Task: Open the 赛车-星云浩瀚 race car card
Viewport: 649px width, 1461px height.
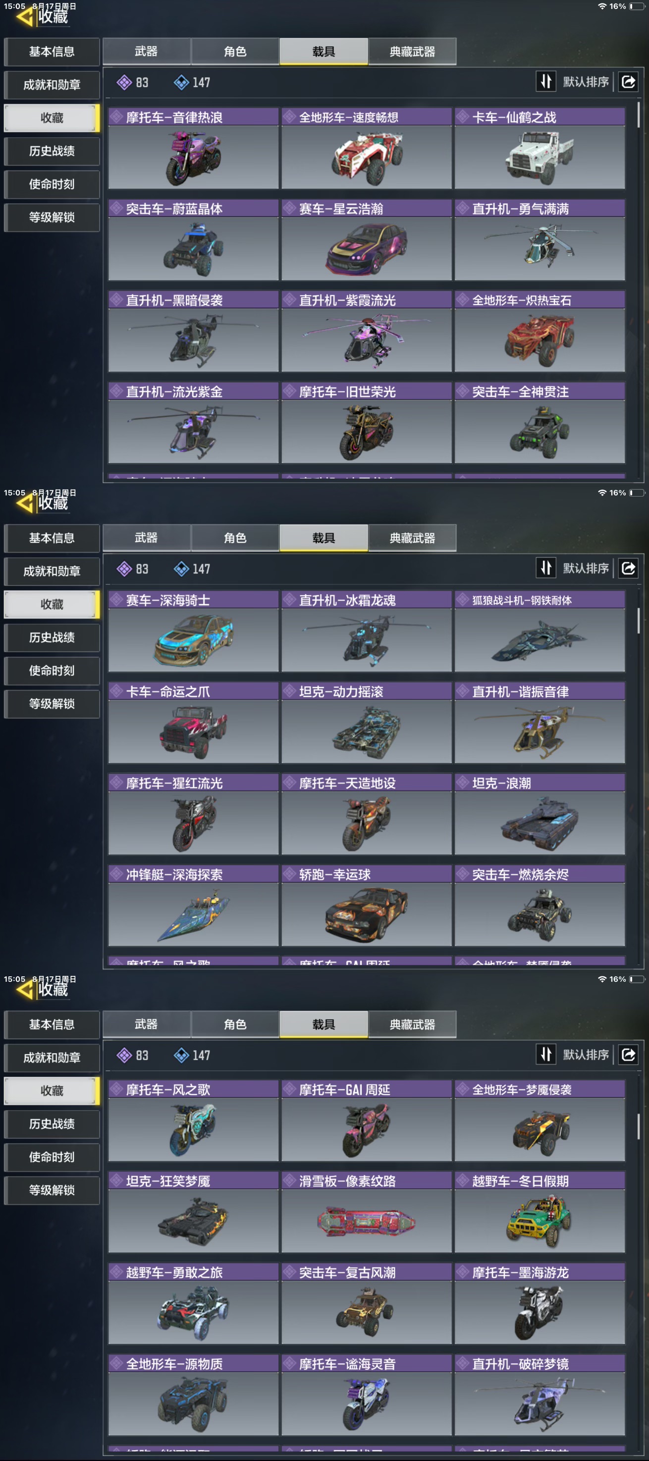Action: pos(366,240)
